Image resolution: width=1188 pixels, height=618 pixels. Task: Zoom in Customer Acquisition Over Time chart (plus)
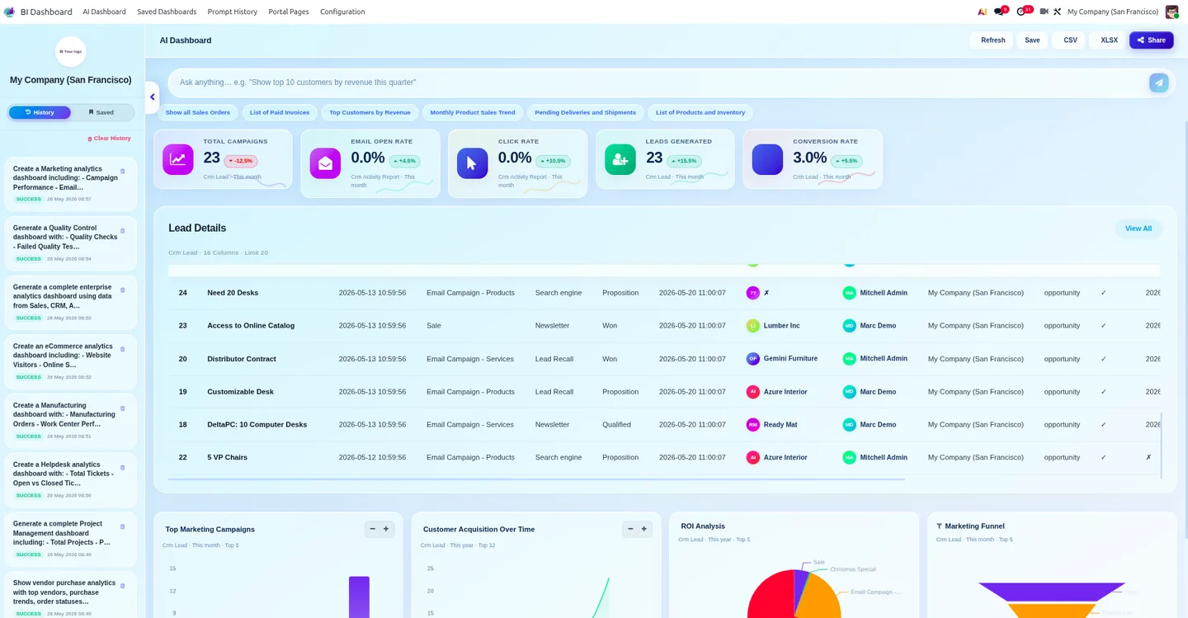tap(644, 529)
